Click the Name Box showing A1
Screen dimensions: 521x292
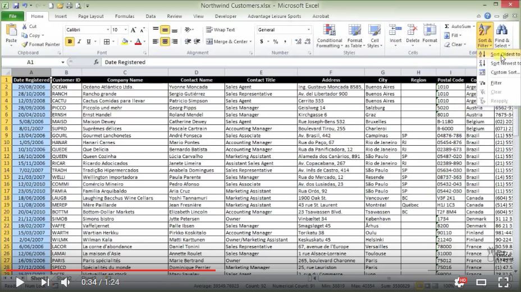30,62
